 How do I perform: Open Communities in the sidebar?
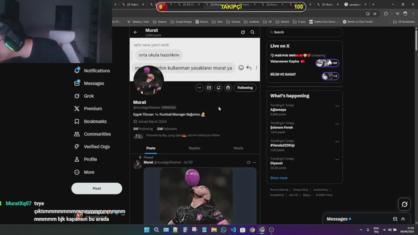(x=92, y=134)
